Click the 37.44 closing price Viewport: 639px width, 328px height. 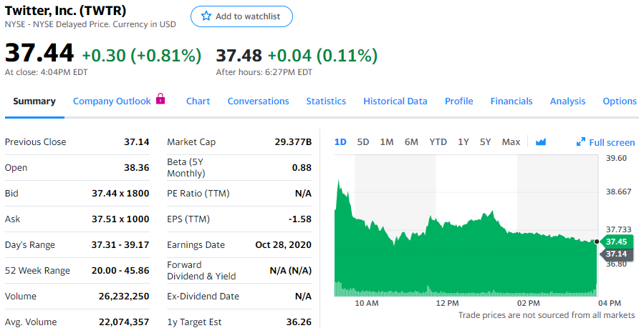click(x=39, y=54)
